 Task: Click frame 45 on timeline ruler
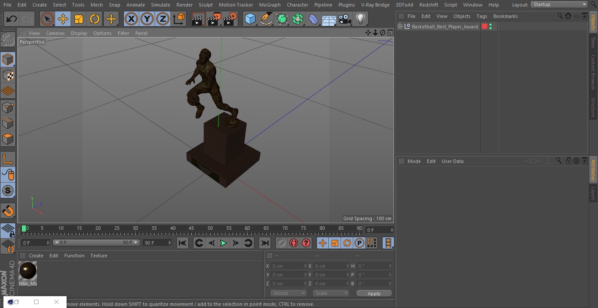coord(191,228)
